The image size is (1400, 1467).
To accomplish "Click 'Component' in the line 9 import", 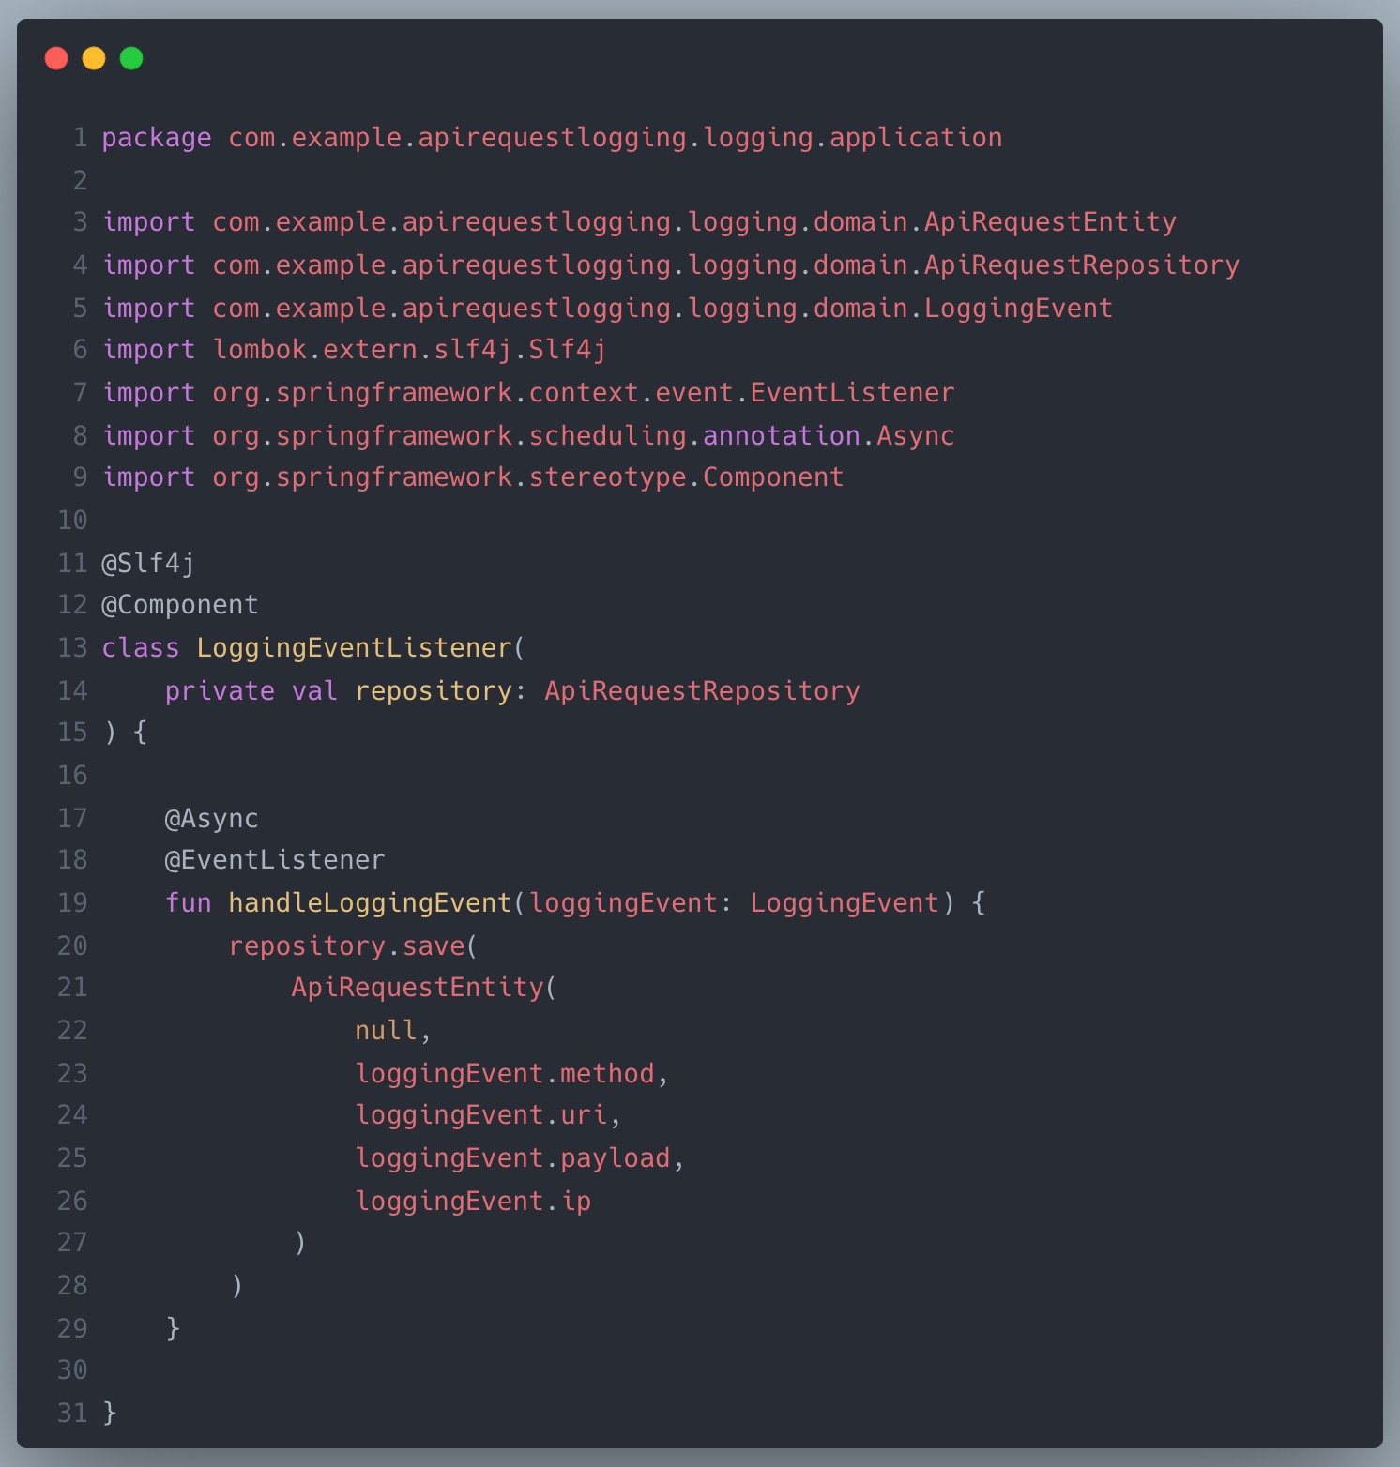I will pyautogui.click(x=773, y=477).
